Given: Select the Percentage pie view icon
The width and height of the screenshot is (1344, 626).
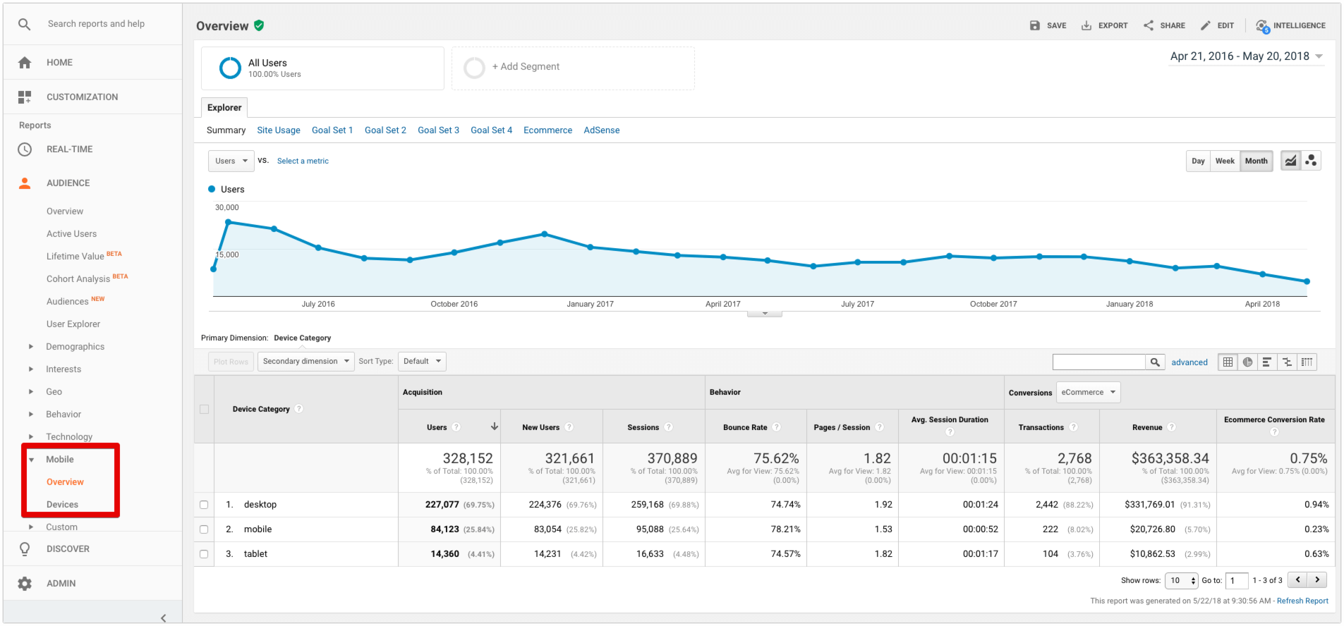Looking at the screenshot, I should pos(1248,362).
